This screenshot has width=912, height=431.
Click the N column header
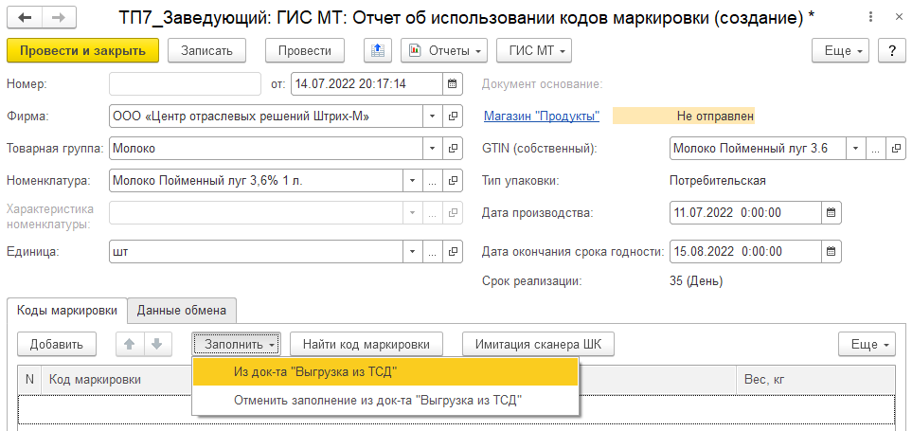tap(29, 381)
